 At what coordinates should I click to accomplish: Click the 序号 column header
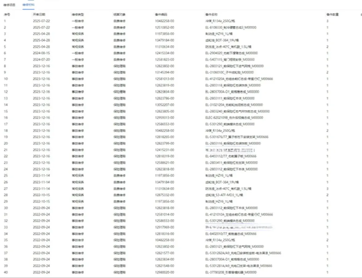pyautogui.click(x=7, y=15)
